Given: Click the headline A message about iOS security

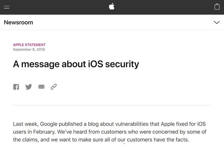Looking at the screenshot, I should pos(76,64).
